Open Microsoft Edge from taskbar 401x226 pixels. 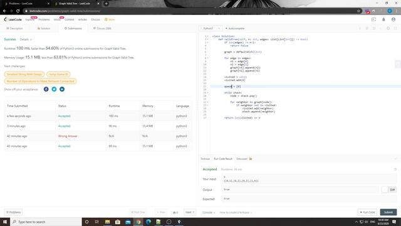(x=148, y=222)
